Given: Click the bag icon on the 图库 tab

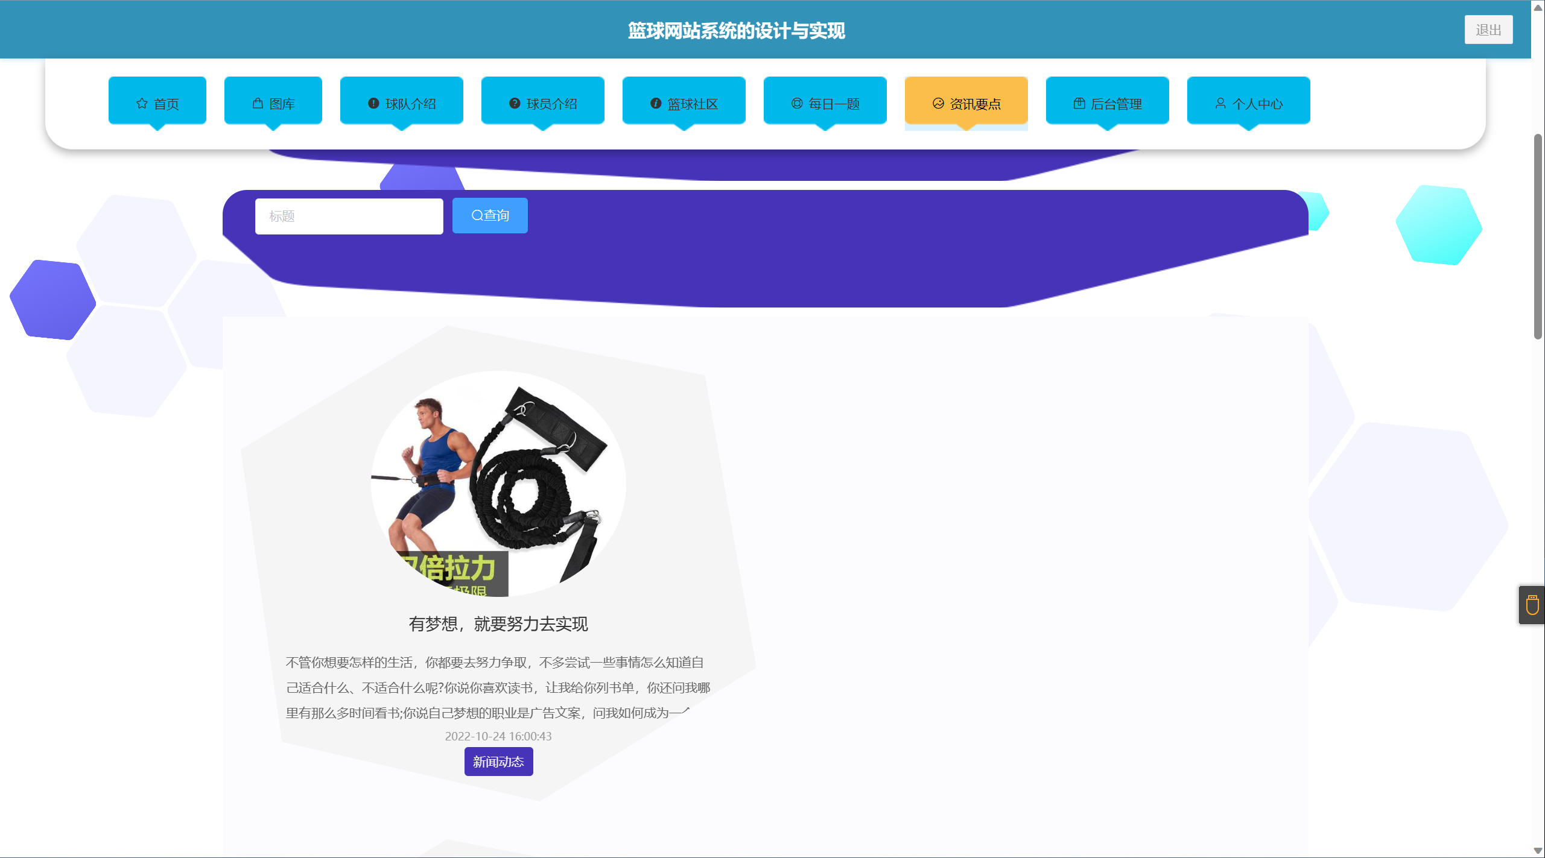Looking at the screenshot, I should pyautogui.click(x=257, y=103).
